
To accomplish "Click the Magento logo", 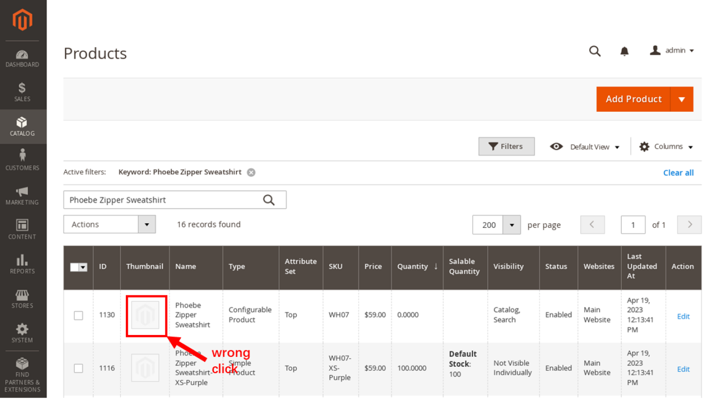I will [x=23, y=21].
